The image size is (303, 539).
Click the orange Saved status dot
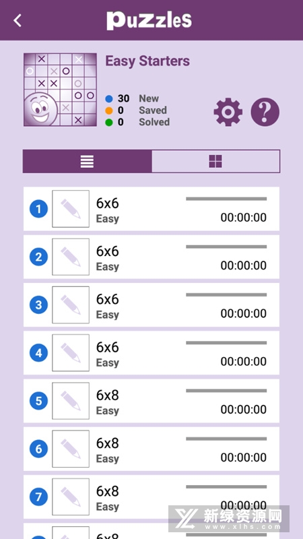[x=109, y=110]
